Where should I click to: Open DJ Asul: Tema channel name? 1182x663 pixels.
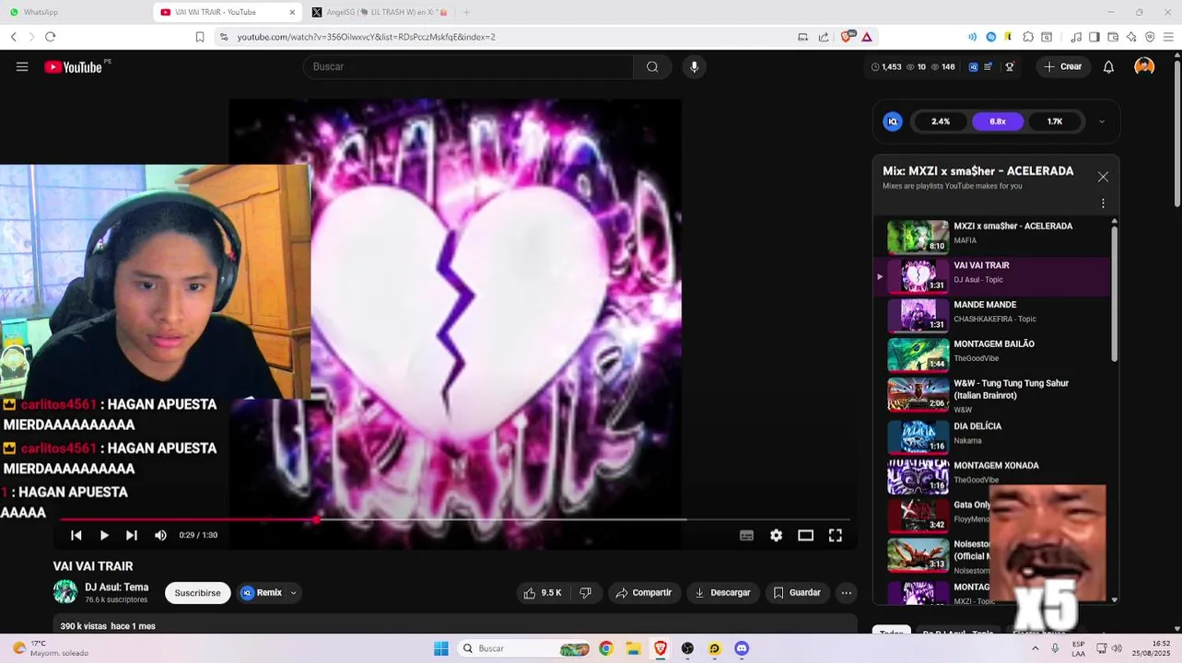[x=117, y=587]
